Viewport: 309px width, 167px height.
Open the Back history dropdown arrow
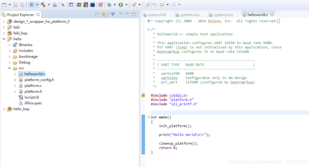point(167,5)
